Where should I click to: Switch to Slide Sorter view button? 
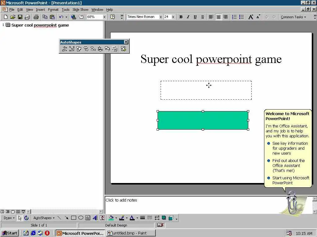[x=18, y=212]
